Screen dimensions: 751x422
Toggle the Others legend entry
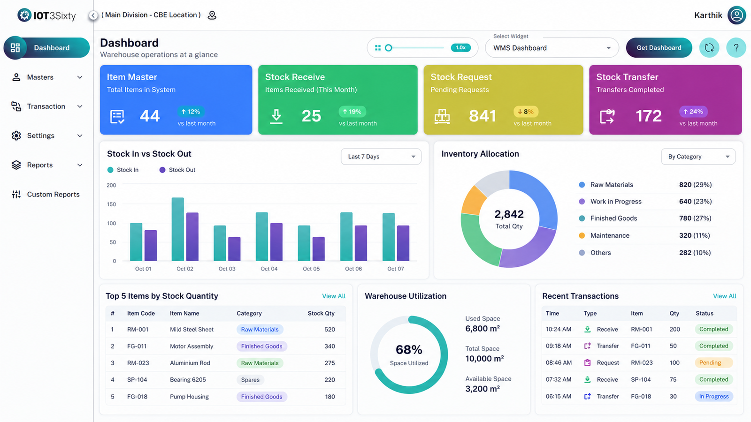pos(595,253)
